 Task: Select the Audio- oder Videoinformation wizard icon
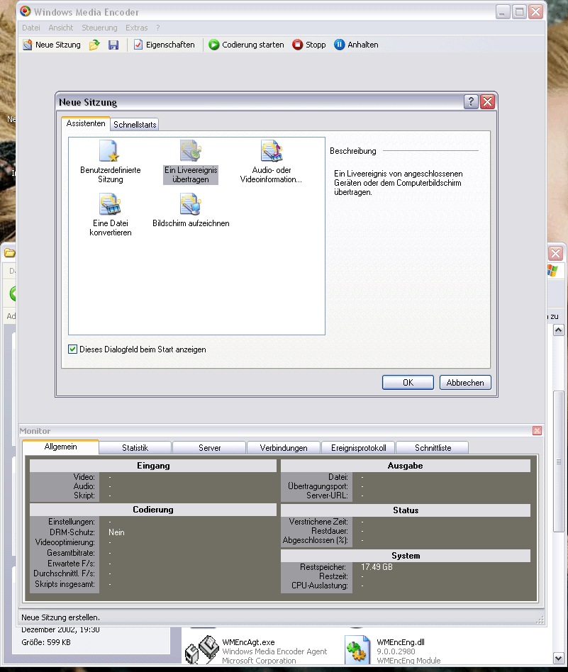coord(271,162)
